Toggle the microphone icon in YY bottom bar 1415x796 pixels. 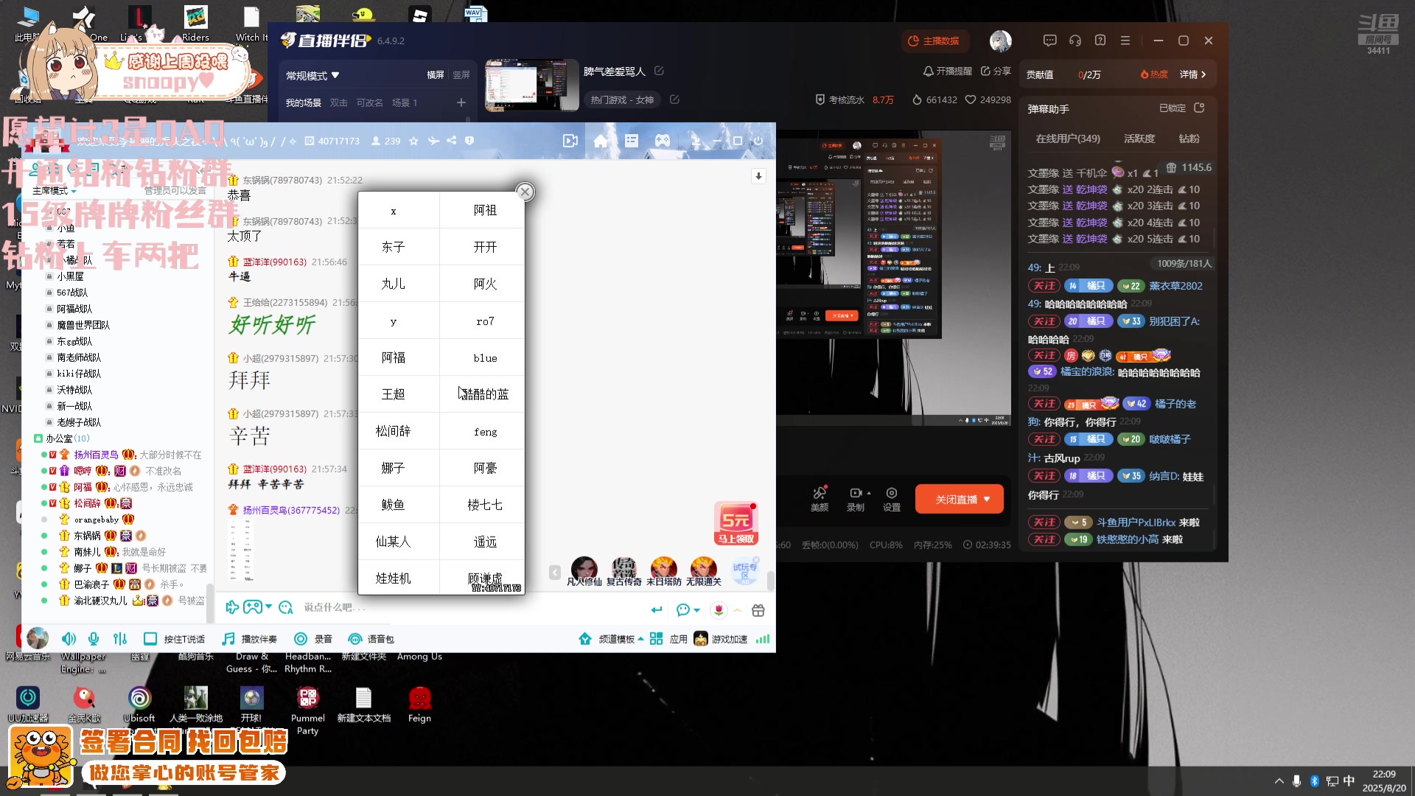click(94, 638)
